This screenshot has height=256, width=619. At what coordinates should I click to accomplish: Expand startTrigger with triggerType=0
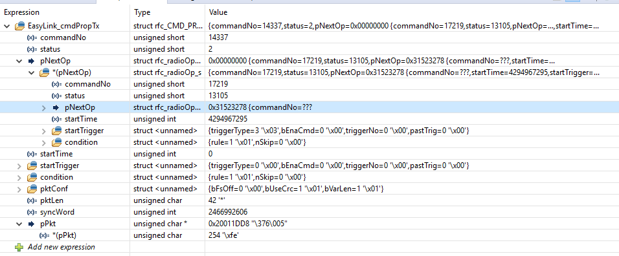(19, 165)
